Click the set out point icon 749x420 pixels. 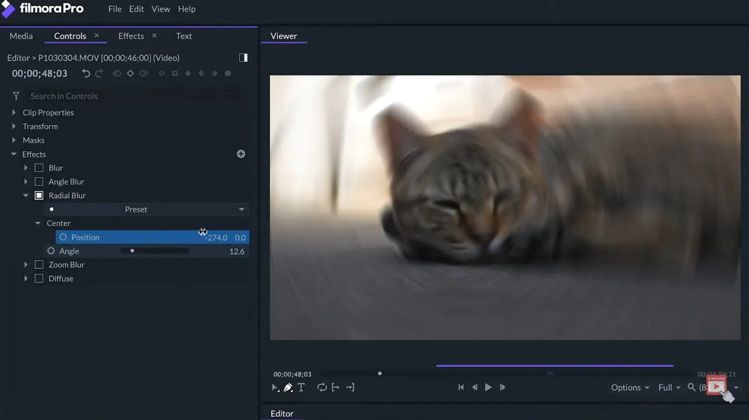point(350,387)
